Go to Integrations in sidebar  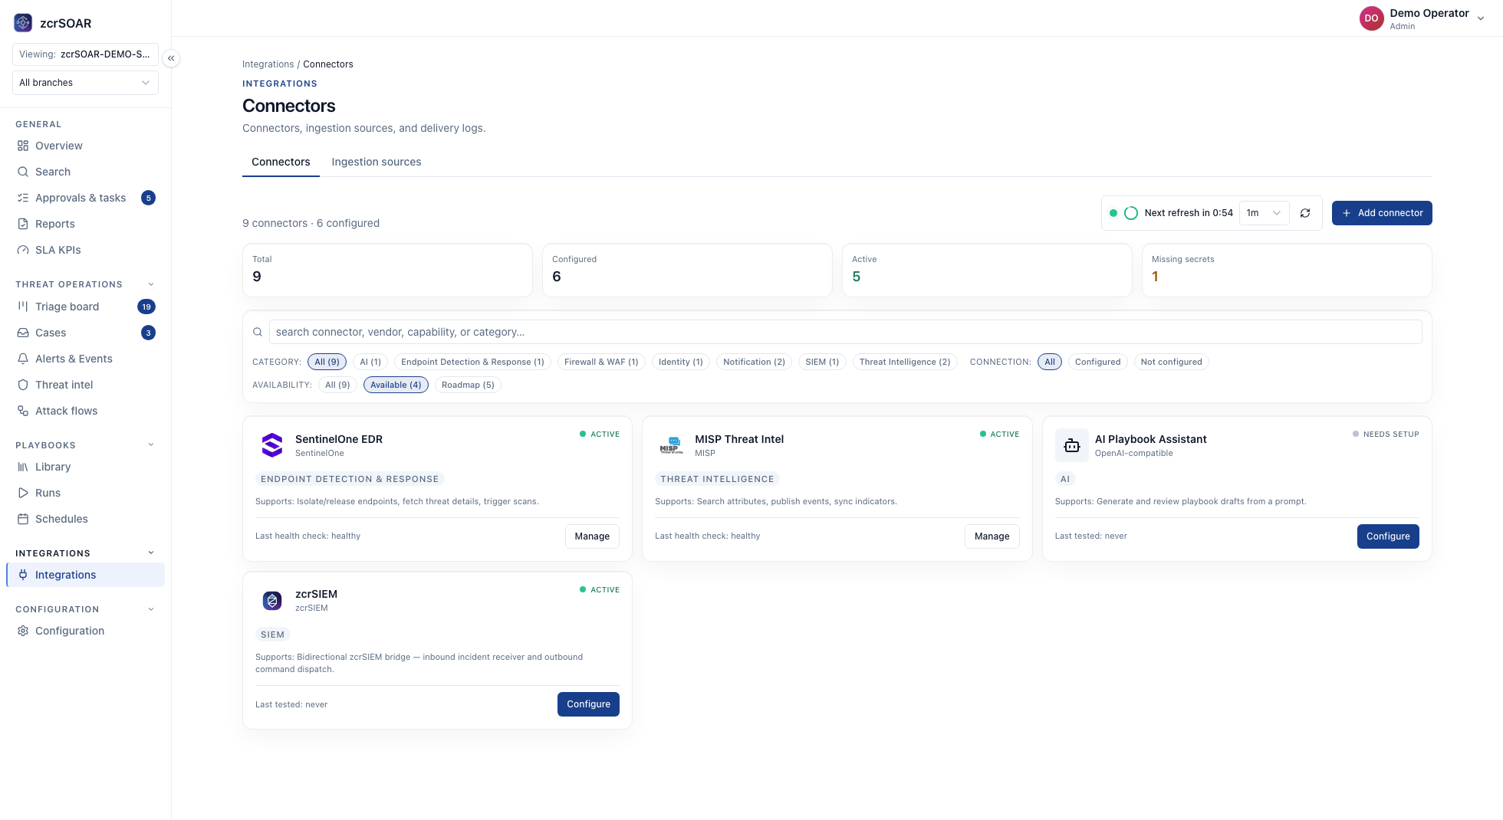pyautogui.click(x=85, y=575)
